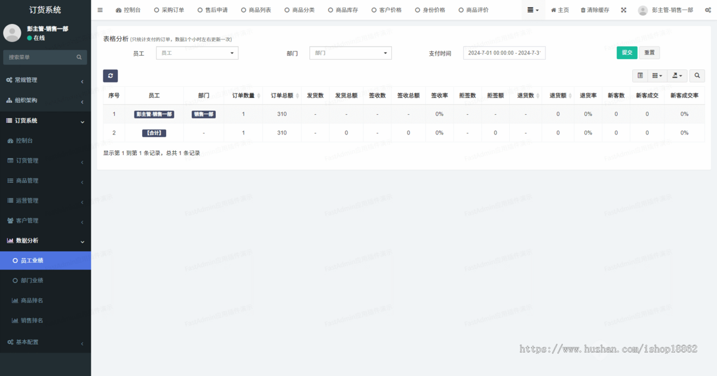
Task: Click the green 提交 submit button
Action: [x=627, y=53]
